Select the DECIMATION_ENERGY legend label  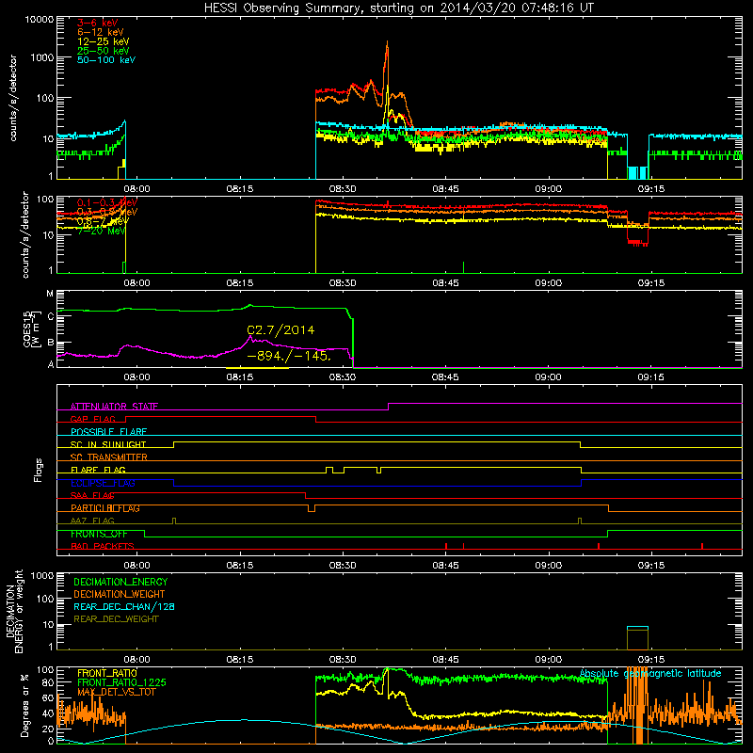pos(120,582)
